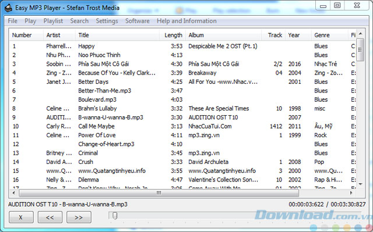Click the horizontal scrollbar thumb
Image resolution: width=373 pixels, height=232 pixels.
(x=159, y=193)
